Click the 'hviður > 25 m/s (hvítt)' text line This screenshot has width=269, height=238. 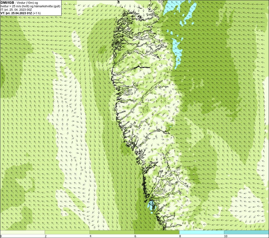[30, 6]
